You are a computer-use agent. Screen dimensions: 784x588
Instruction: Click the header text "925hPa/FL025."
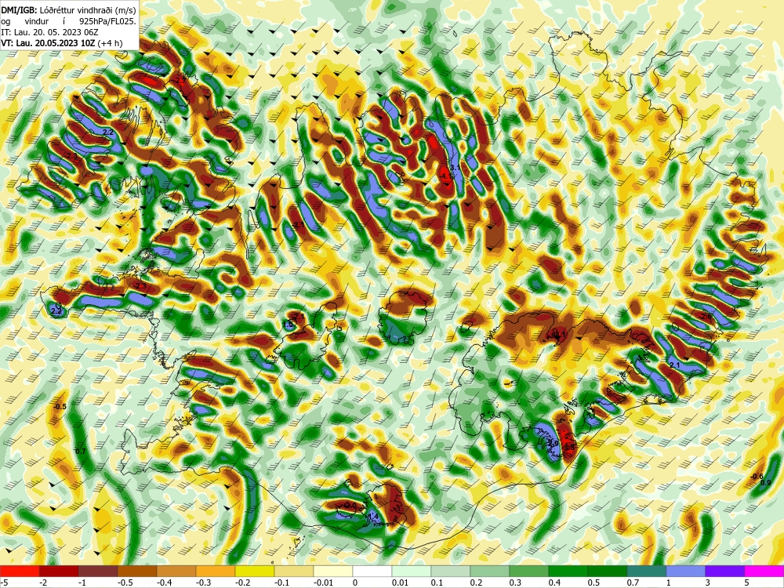tap(108, 21)
